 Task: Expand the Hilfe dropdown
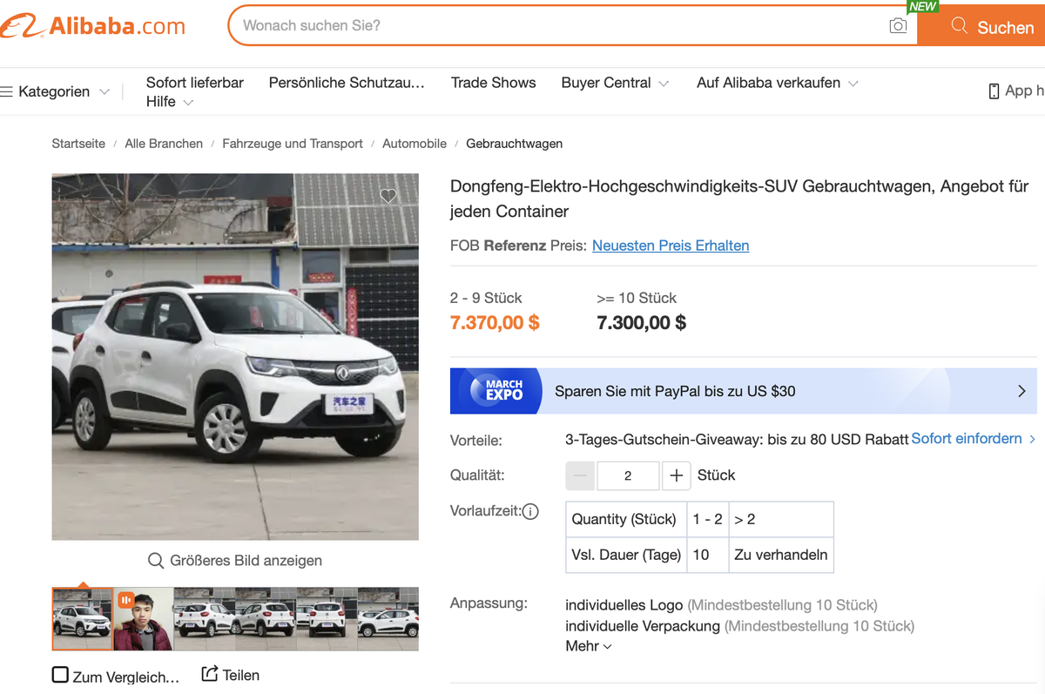170,102
